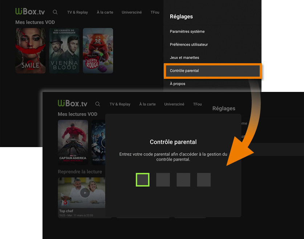Select the fourth parental code digit box
Image resolution: width=304 pixels, height=239 pixels.
pos(204,179)
